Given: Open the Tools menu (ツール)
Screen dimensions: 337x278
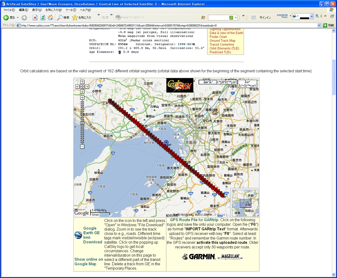Looking at the screenshot, I should tap(71, 10).
